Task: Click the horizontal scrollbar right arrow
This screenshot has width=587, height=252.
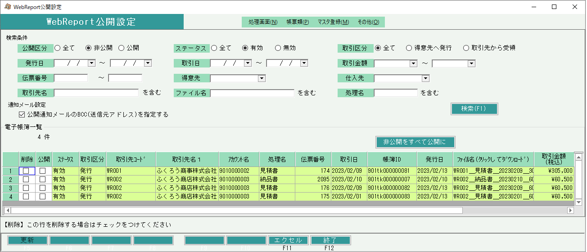Action: coord(570,210)
